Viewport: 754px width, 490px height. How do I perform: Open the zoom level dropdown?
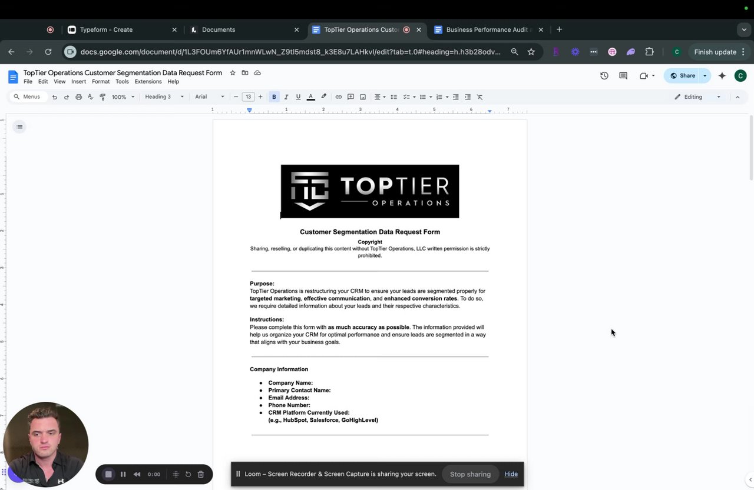coord(123,97)
